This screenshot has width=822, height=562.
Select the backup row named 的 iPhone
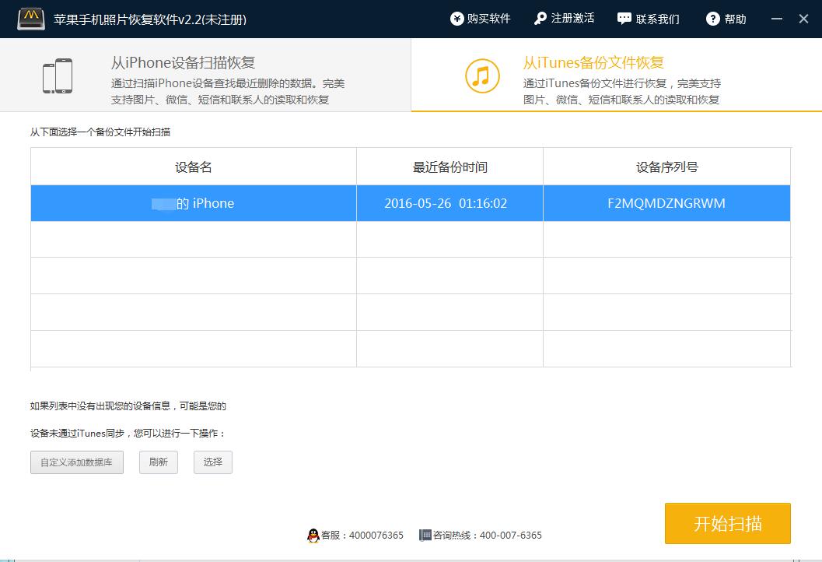click(x=411, y=203)
